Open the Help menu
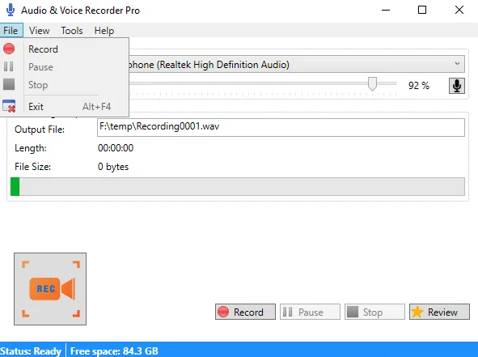This screenshot has width=478, height=357. [104, 31]
